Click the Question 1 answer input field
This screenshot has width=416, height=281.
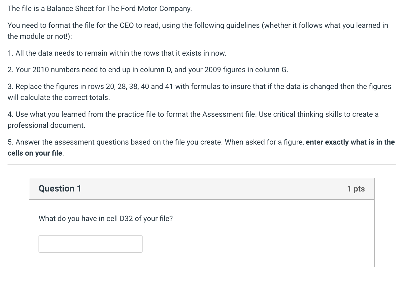[90, 244]
